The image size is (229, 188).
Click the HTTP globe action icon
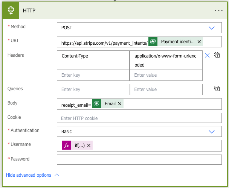(12, 11)
